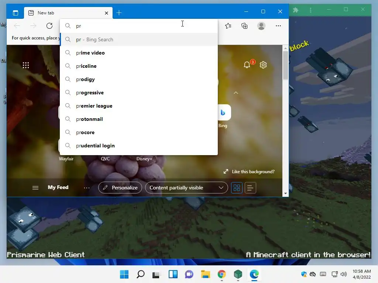The height and width of the screenshot is (283, 378).
Task: Open Teams Chat on taskbar
Action: click(189, 274)
